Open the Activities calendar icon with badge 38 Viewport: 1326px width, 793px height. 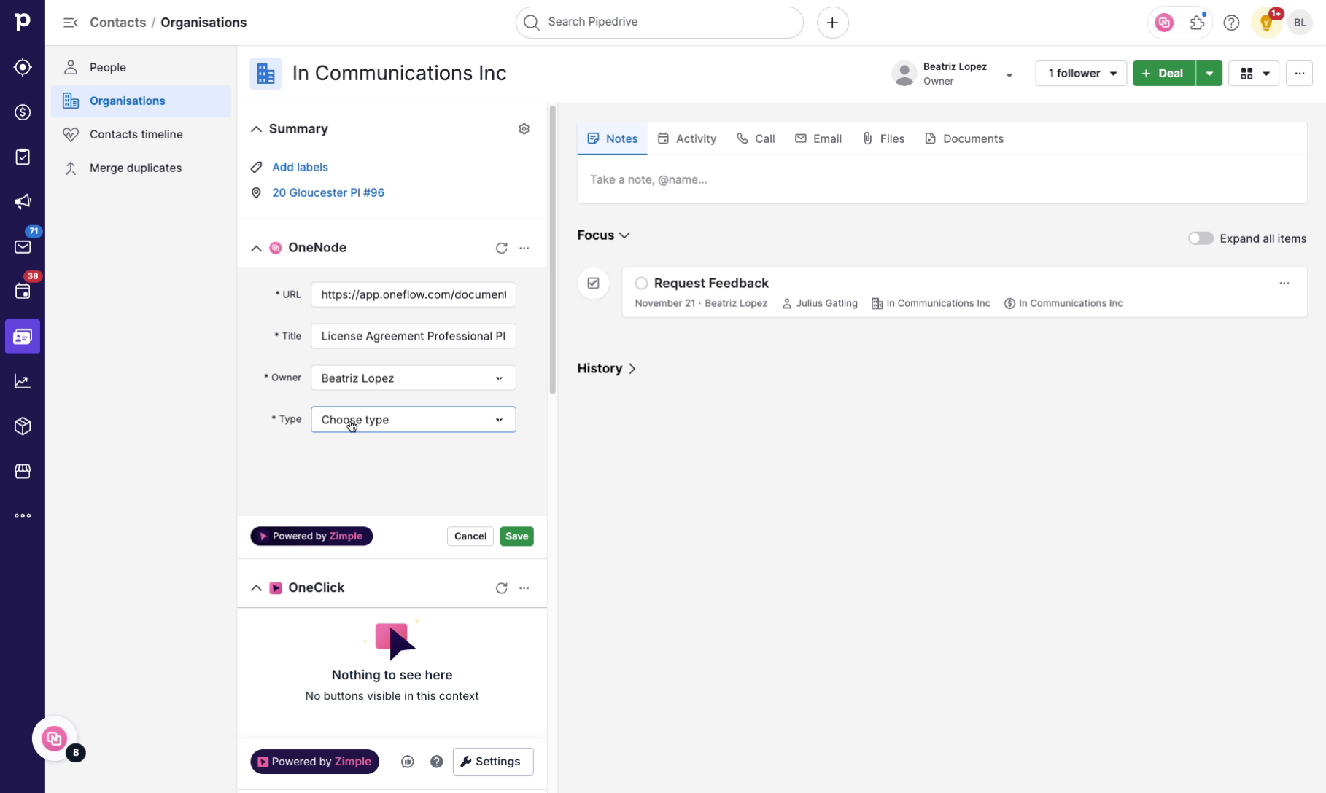tap(23, 292)
